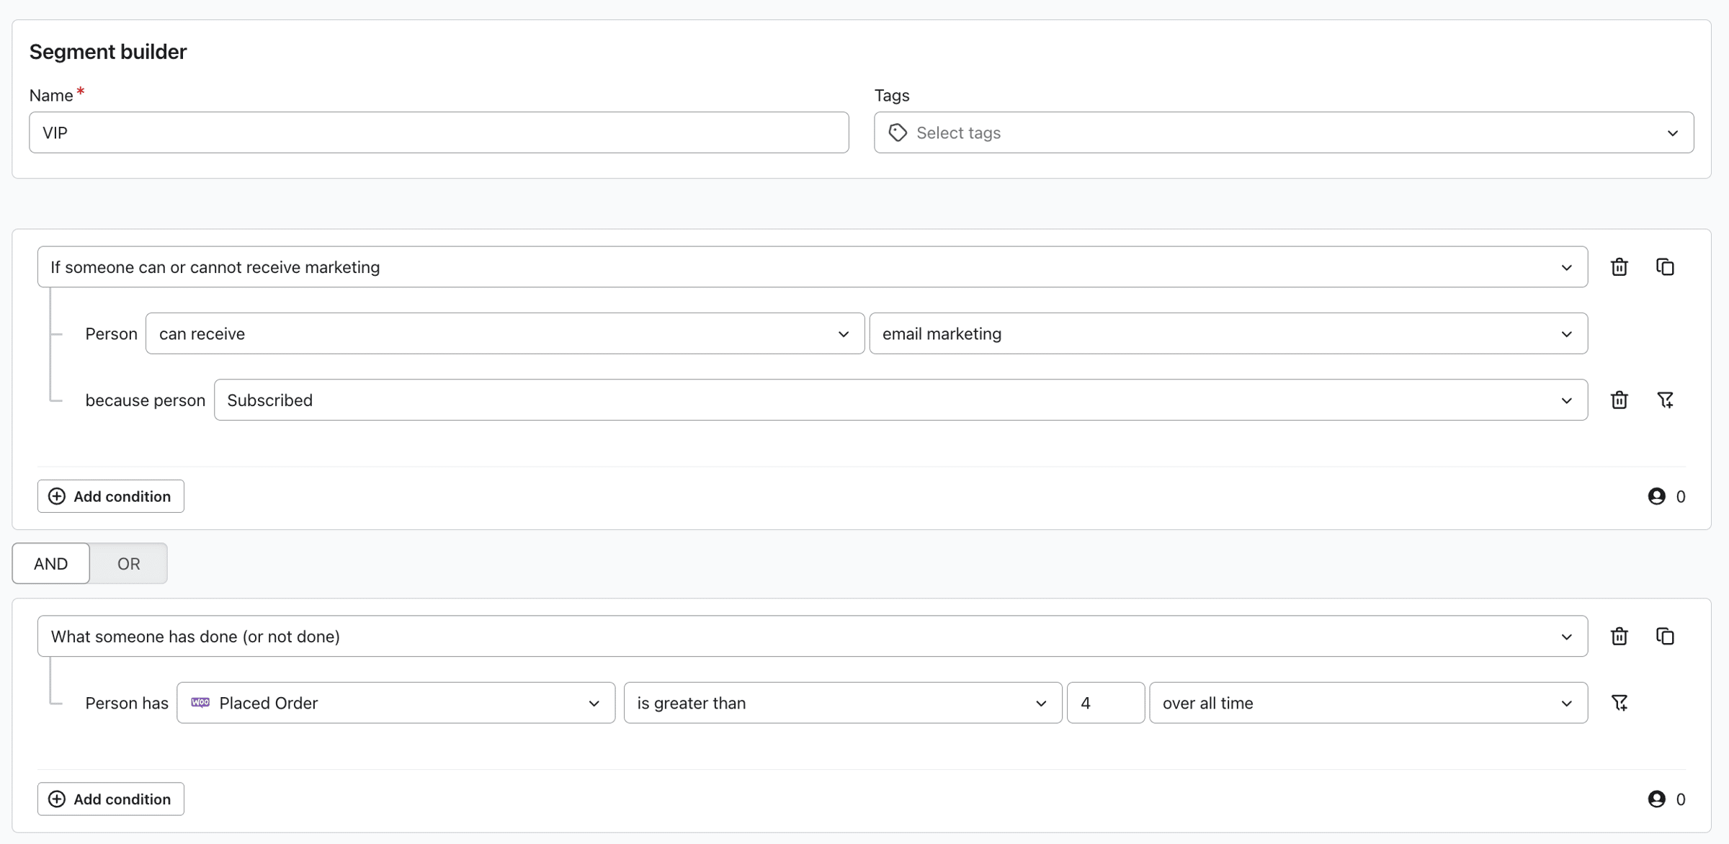Image resolution: width=1729 pixels, height=844 pixels.
Task: Open the 'email marketing' channel dropdown
Action: pos(1228,334)
